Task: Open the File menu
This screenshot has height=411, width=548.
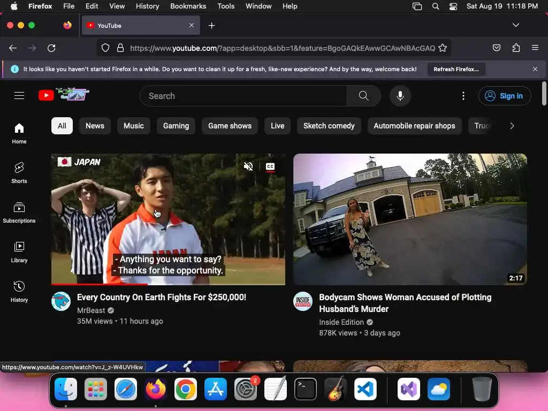Action: click(x=68, y=6)
